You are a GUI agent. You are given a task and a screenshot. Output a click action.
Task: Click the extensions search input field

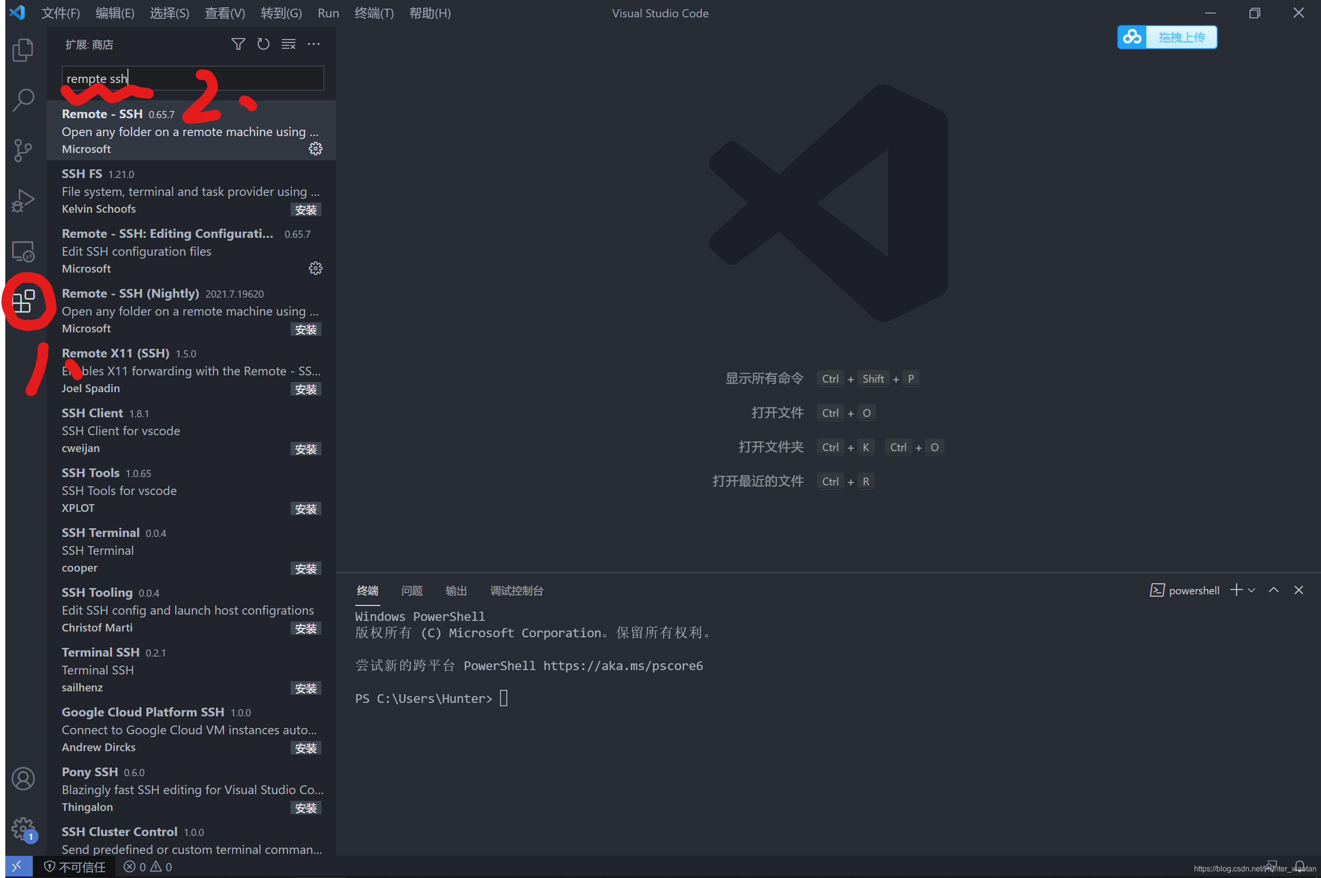(192, 78)
